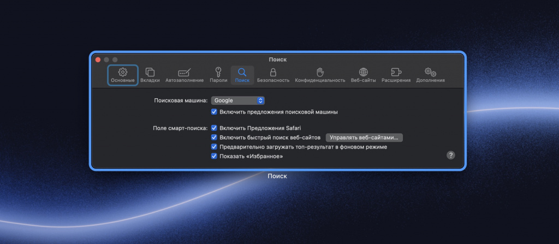Open the Поисковая машина Google dropdown
Screen dimensions: 559x244
pos(238,100)
